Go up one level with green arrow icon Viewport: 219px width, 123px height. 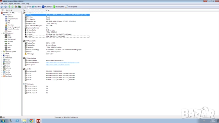(9, 7)
